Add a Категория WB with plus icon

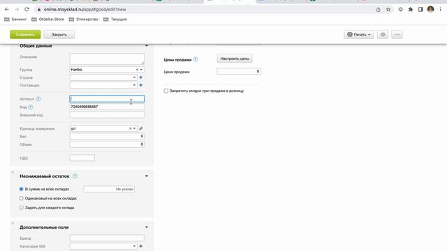pos(141,246)
